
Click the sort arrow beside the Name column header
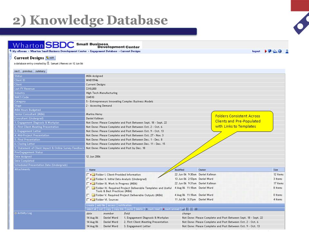[88, 170]
